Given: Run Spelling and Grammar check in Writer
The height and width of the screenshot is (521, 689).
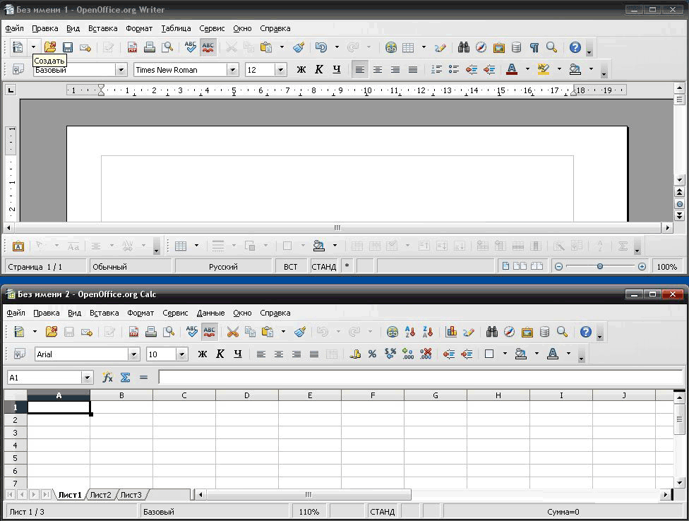Looking at the screenshot, I should pyautogui.click(x=191, y=47).
